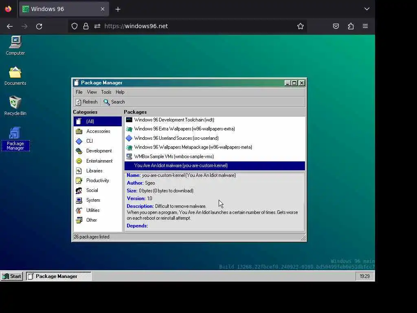Click the Save to Pocket icon
The width and height of the screenshot is (417, 313).
coord(336,26)
